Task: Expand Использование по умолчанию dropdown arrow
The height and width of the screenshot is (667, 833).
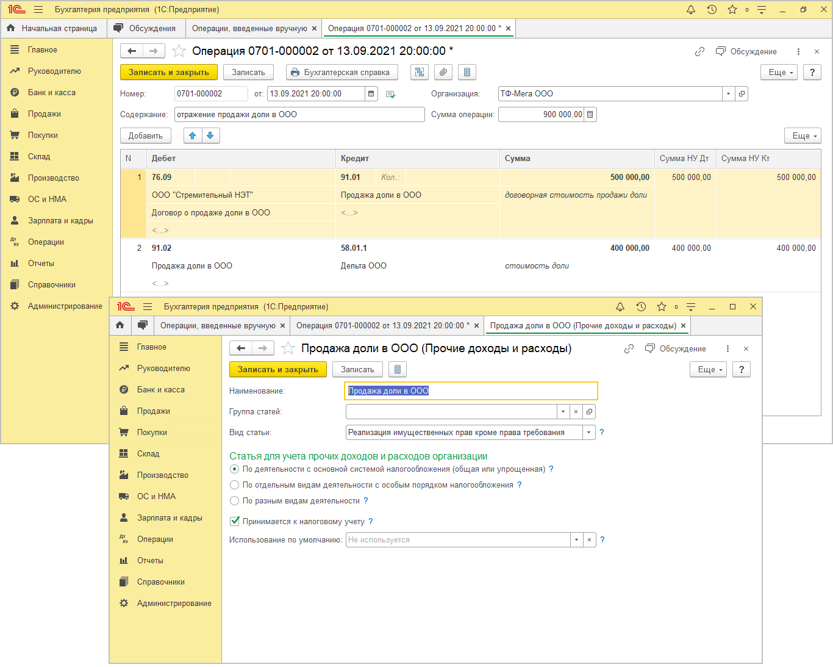Action: [576, 540]
